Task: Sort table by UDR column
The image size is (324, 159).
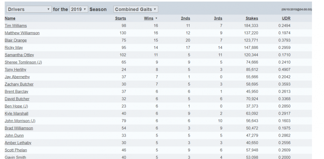Action: coord(286,18)
